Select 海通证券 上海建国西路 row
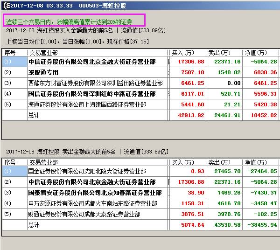Screen dimensions: 280x250 (x=92, y=104)
